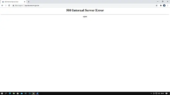
Task: Close the '500 Internal Server Error' tab
Action: (x=25, y=2)
